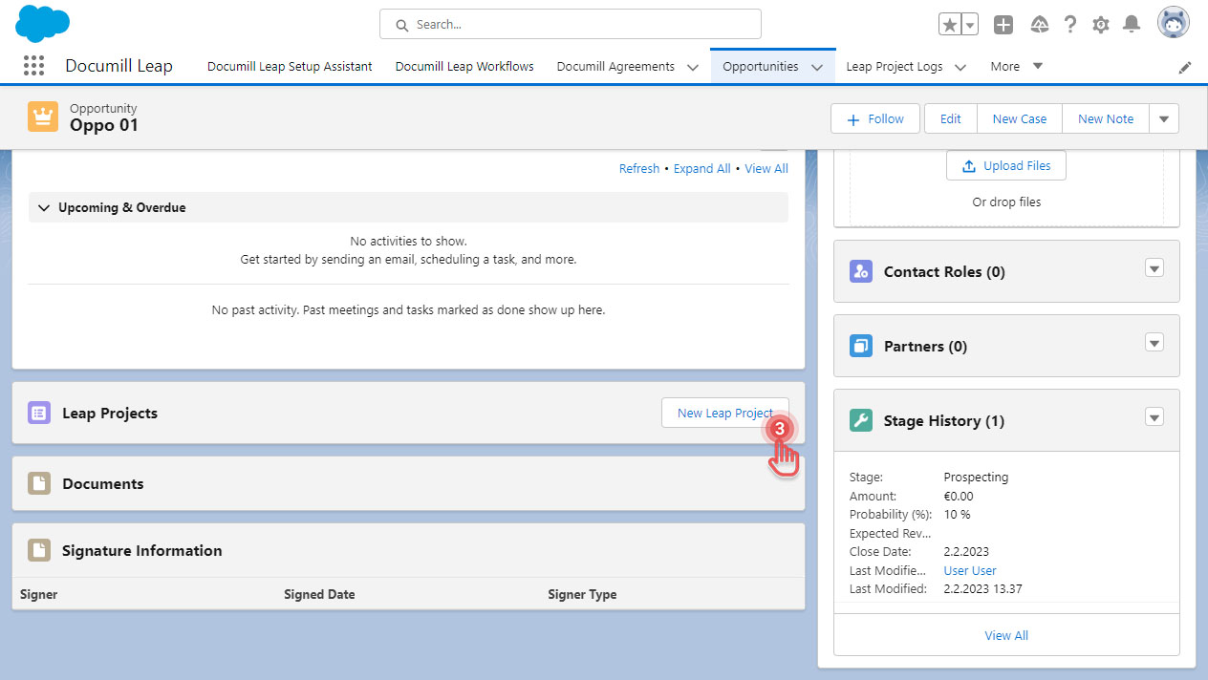1208x680 pixels.
Task: Open the Documill Leap Setup Assistant tab
Action: coord(289,66)
